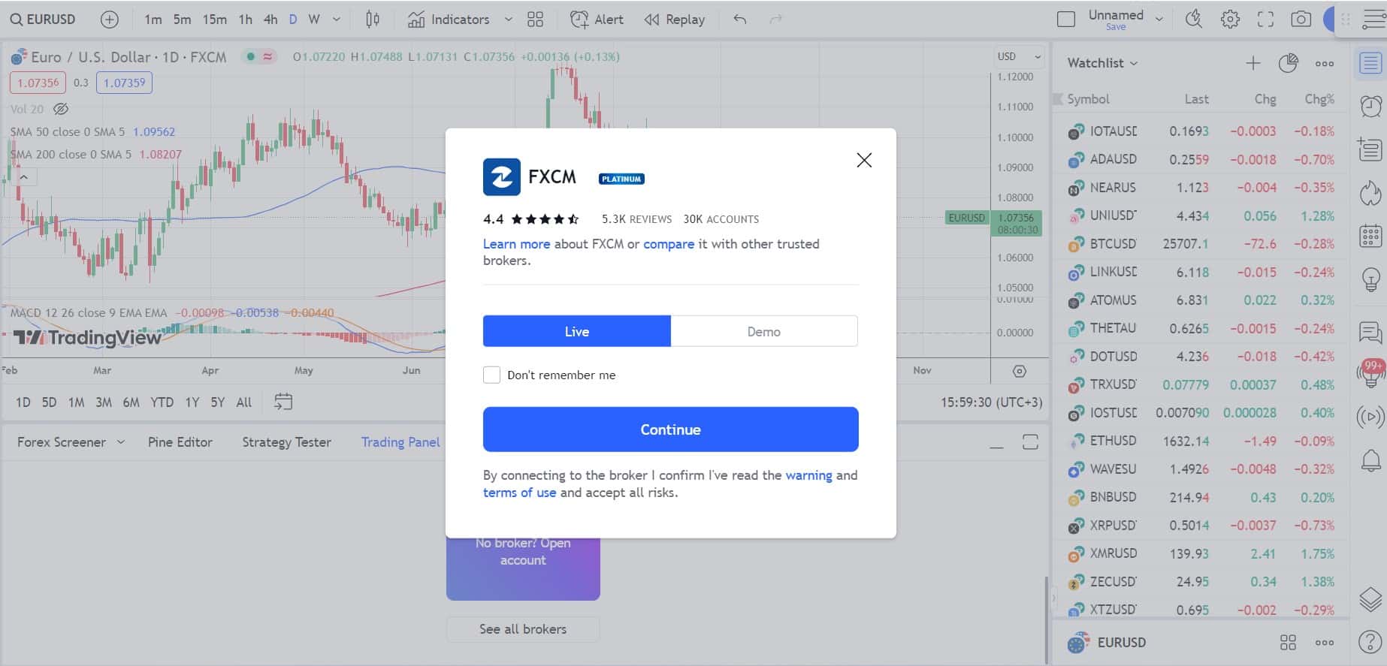Screen dimensions: 1387x666
Task: Open the Go to date calendar icon
Action: click(x=283, y=402)
